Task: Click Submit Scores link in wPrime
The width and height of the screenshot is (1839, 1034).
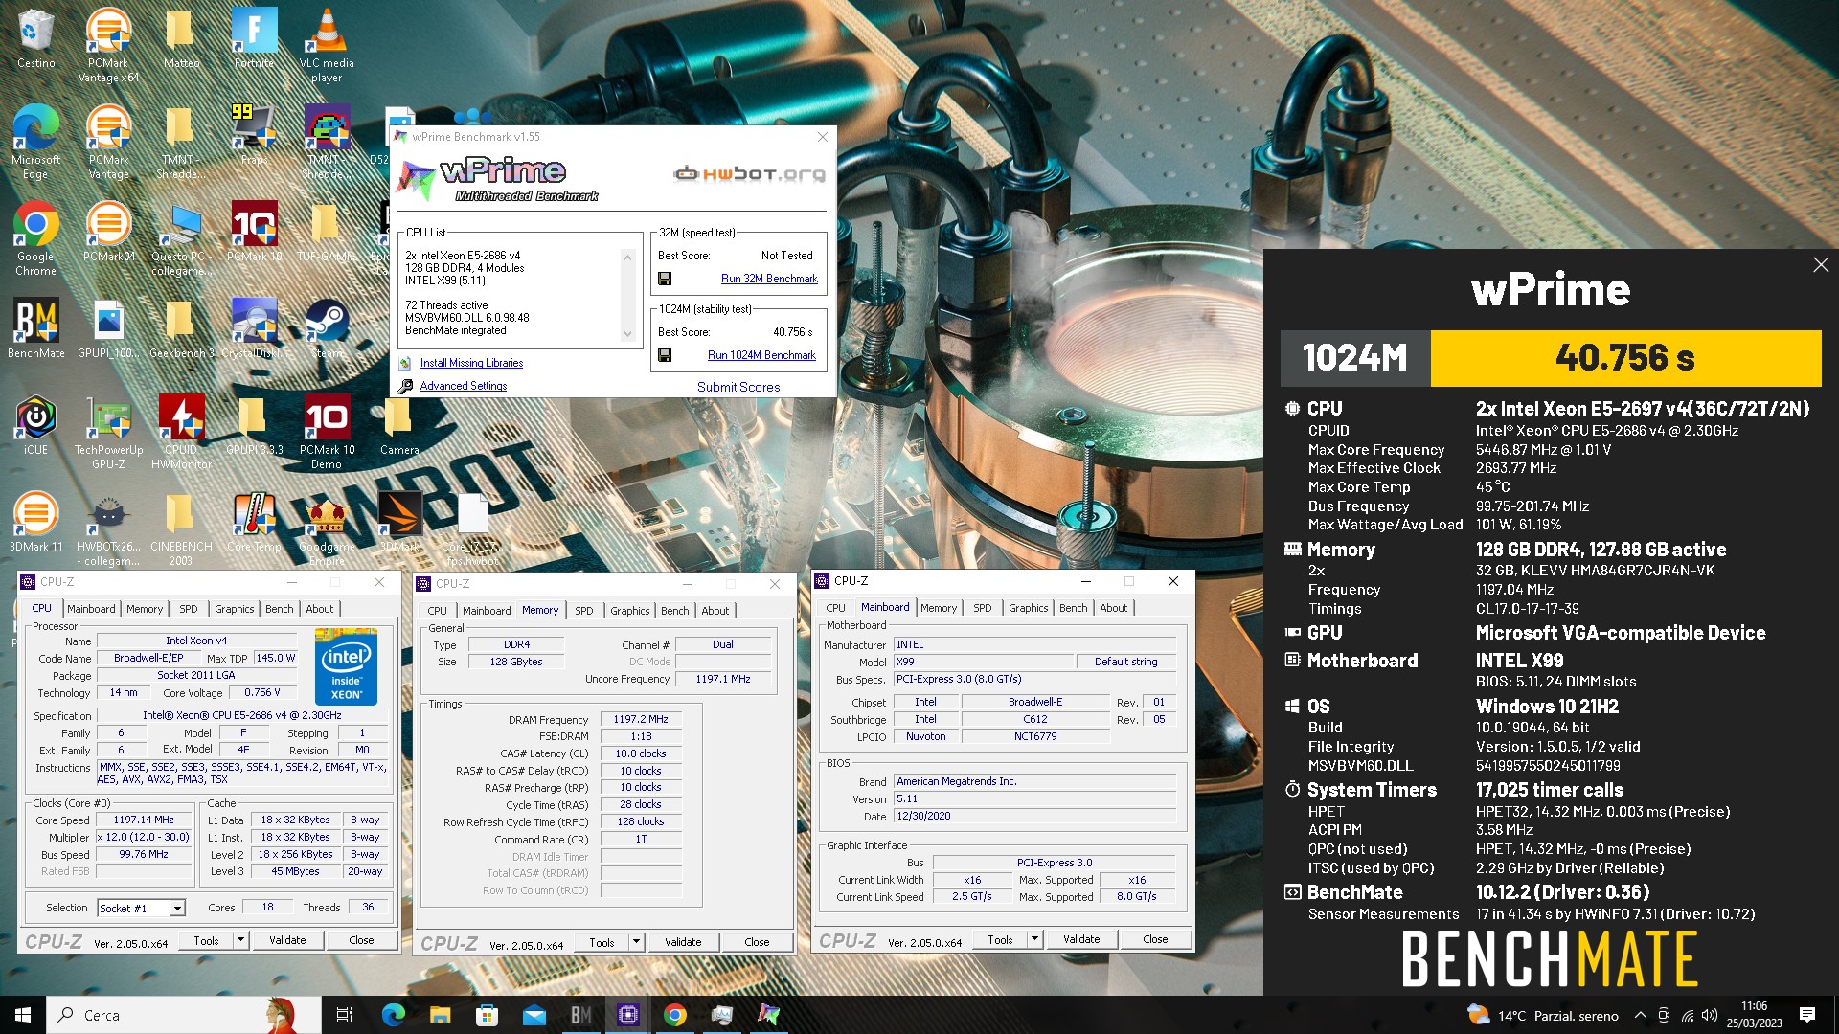Action: (x=738, y=388)
